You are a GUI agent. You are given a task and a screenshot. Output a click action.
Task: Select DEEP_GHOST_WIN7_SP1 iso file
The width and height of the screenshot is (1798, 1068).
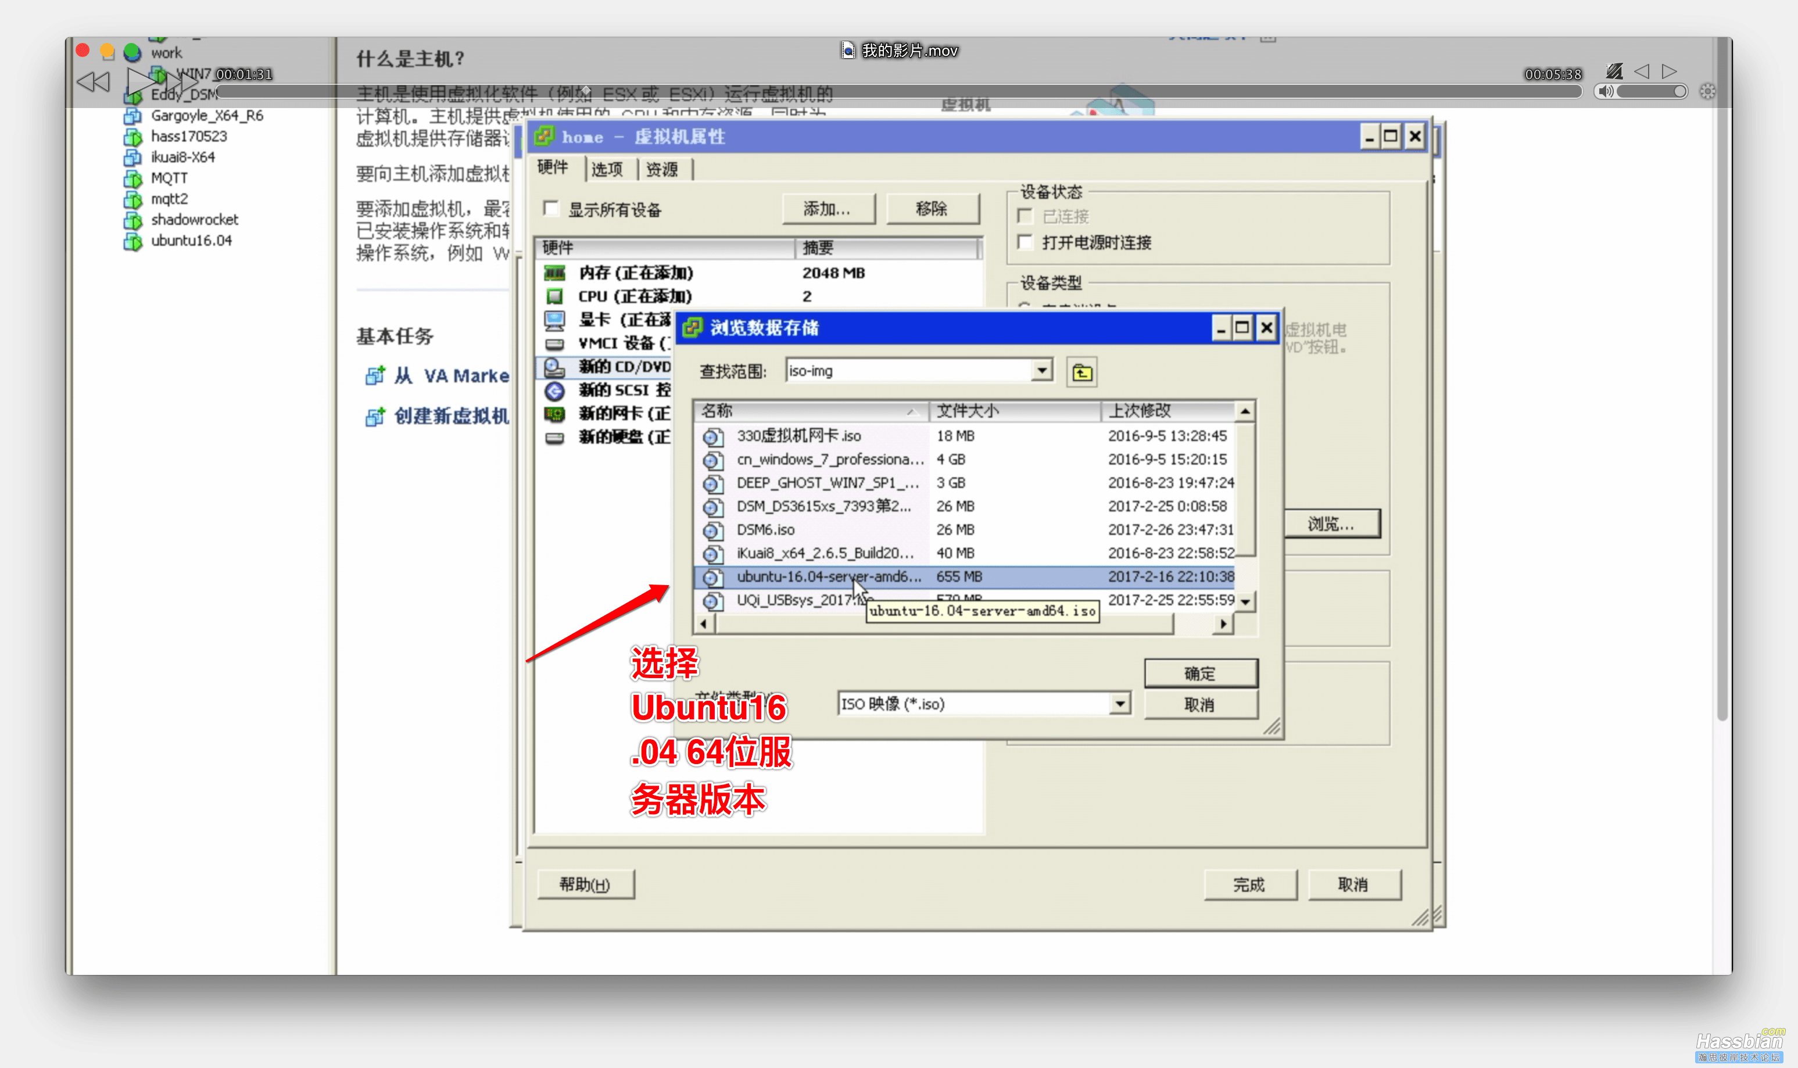965,483
